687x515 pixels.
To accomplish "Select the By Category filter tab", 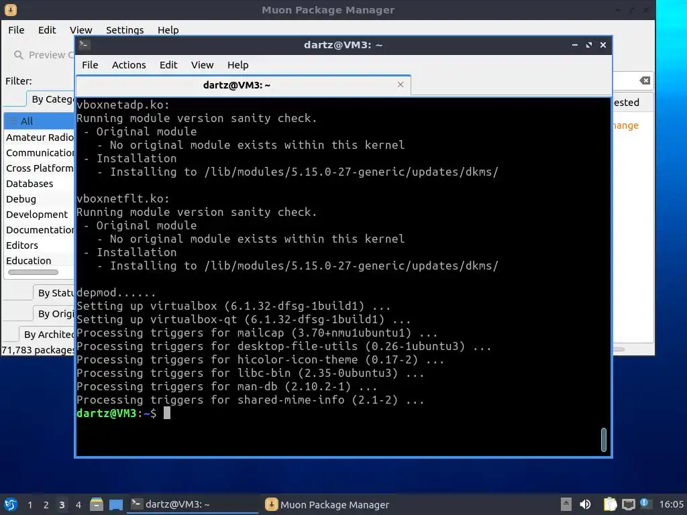I will 50,99.
